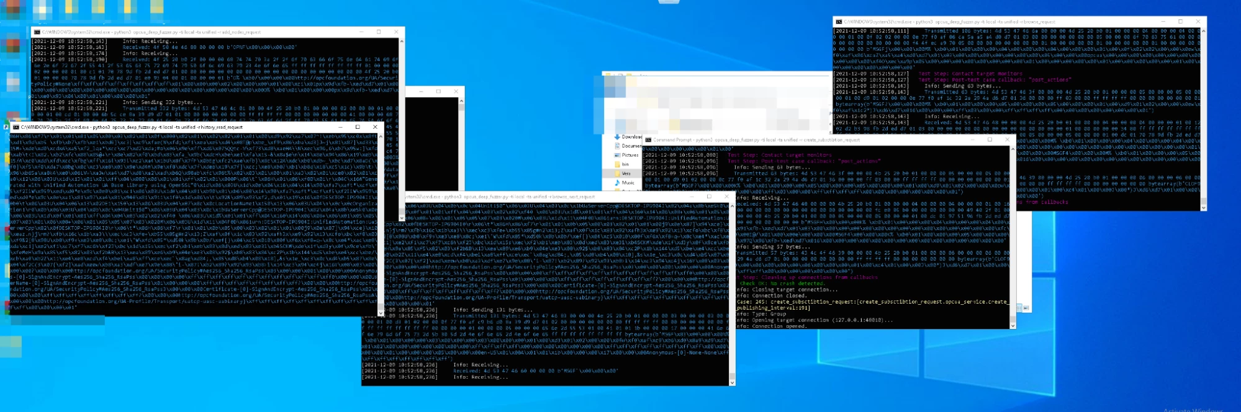Click scroll-up arrow in add_nodes_request window

point(402,41)
